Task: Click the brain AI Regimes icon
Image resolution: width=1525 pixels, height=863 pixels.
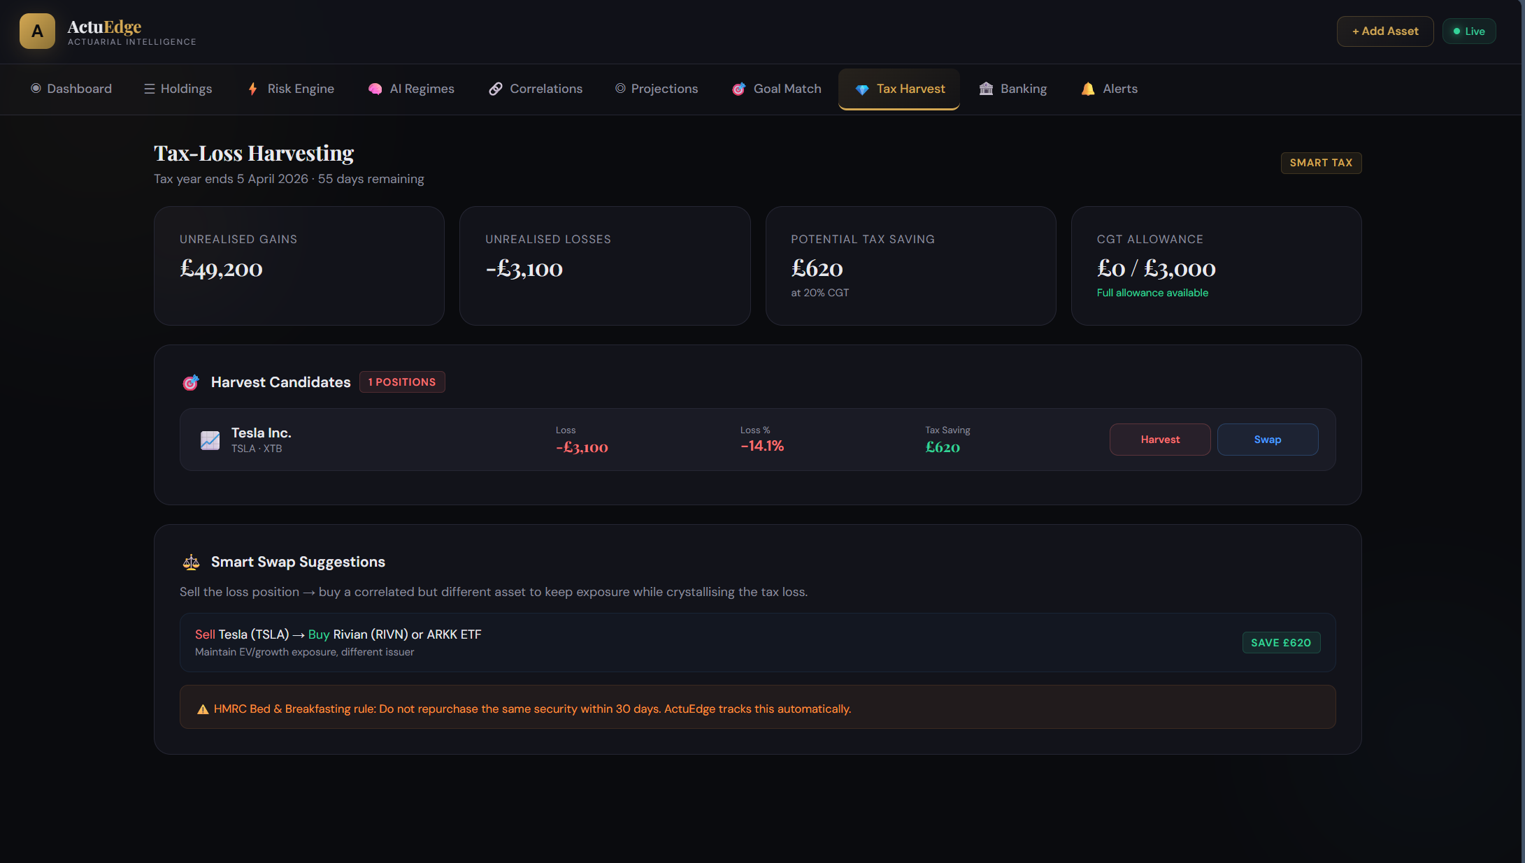Action: pos(375,89)
